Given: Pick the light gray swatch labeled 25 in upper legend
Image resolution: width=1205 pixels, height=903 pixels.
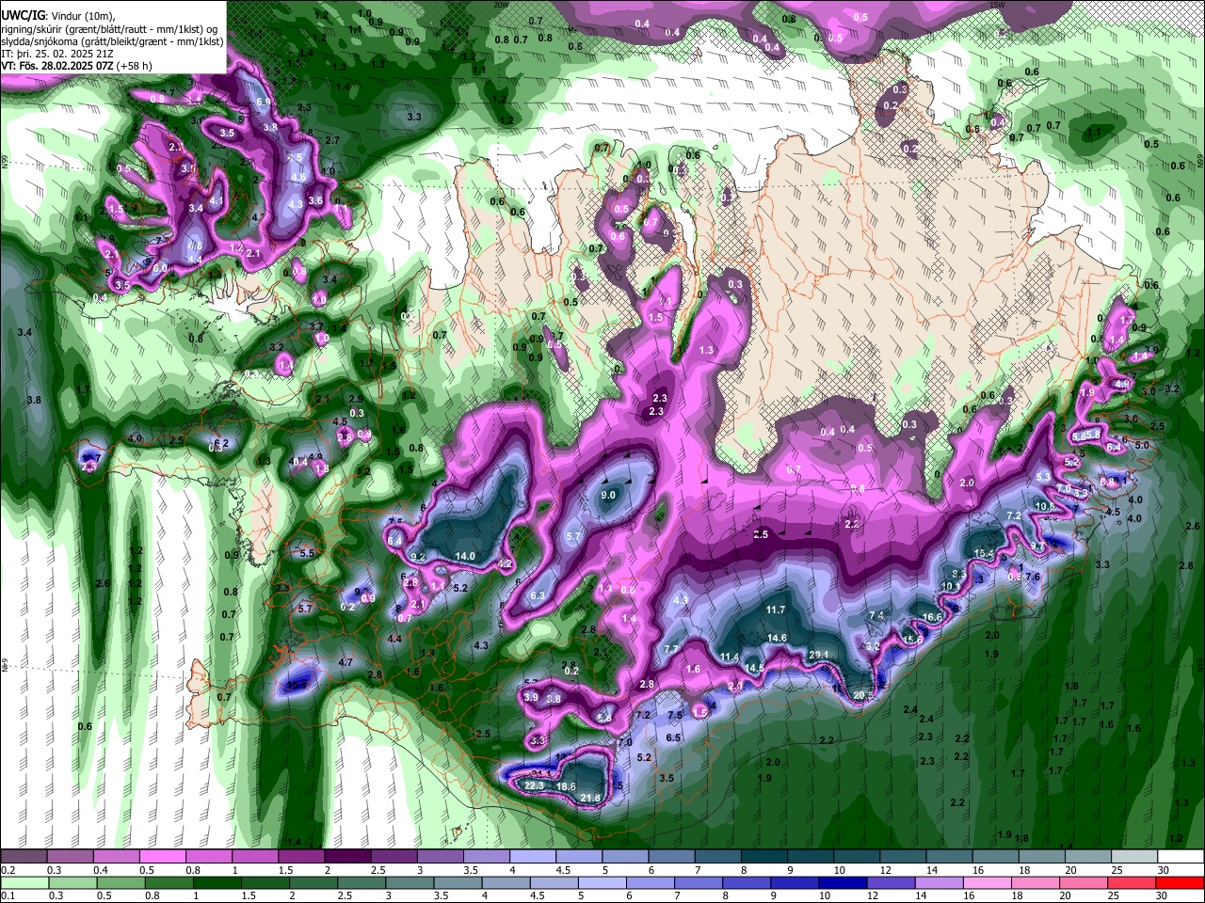Looking at the screenshot, I should coord(1134,857).
